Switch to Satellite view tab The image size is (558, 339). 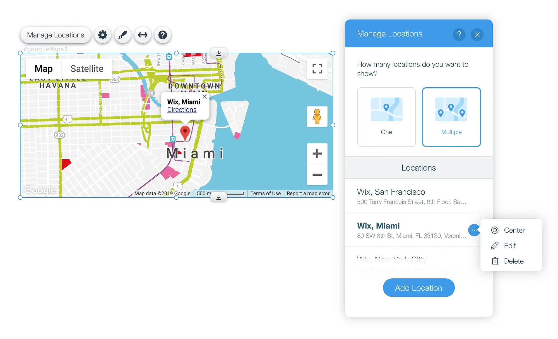[x=87, y=69]
